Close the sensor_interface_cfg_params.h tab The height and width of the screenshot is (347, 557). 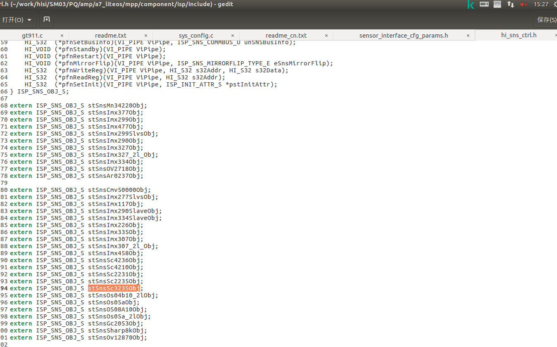coord(468,36)
